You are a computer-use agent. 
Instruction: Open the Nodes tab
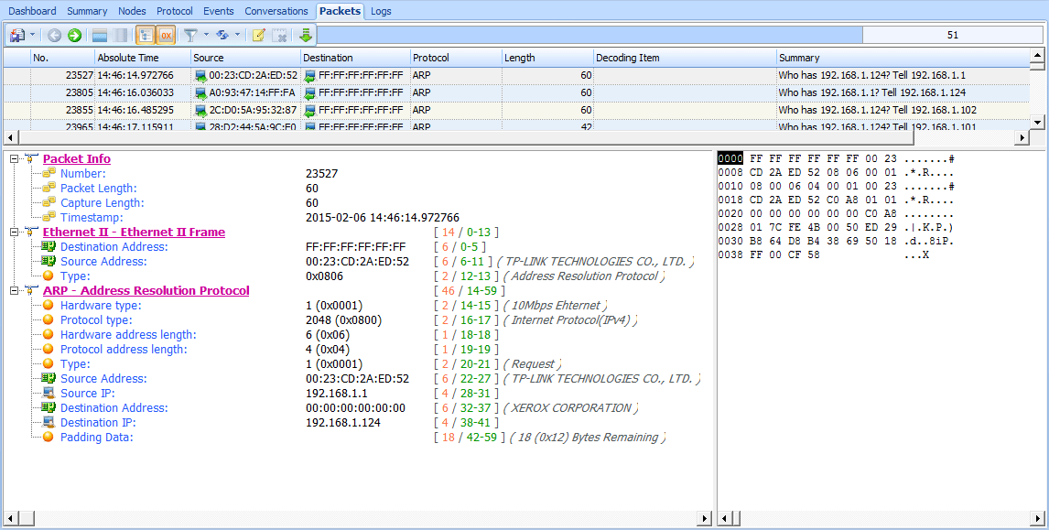[x=132, y=11]
